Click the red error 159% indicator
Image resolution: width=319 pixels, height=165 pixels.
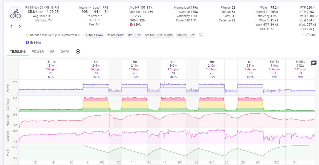click(x=131, y=25)
